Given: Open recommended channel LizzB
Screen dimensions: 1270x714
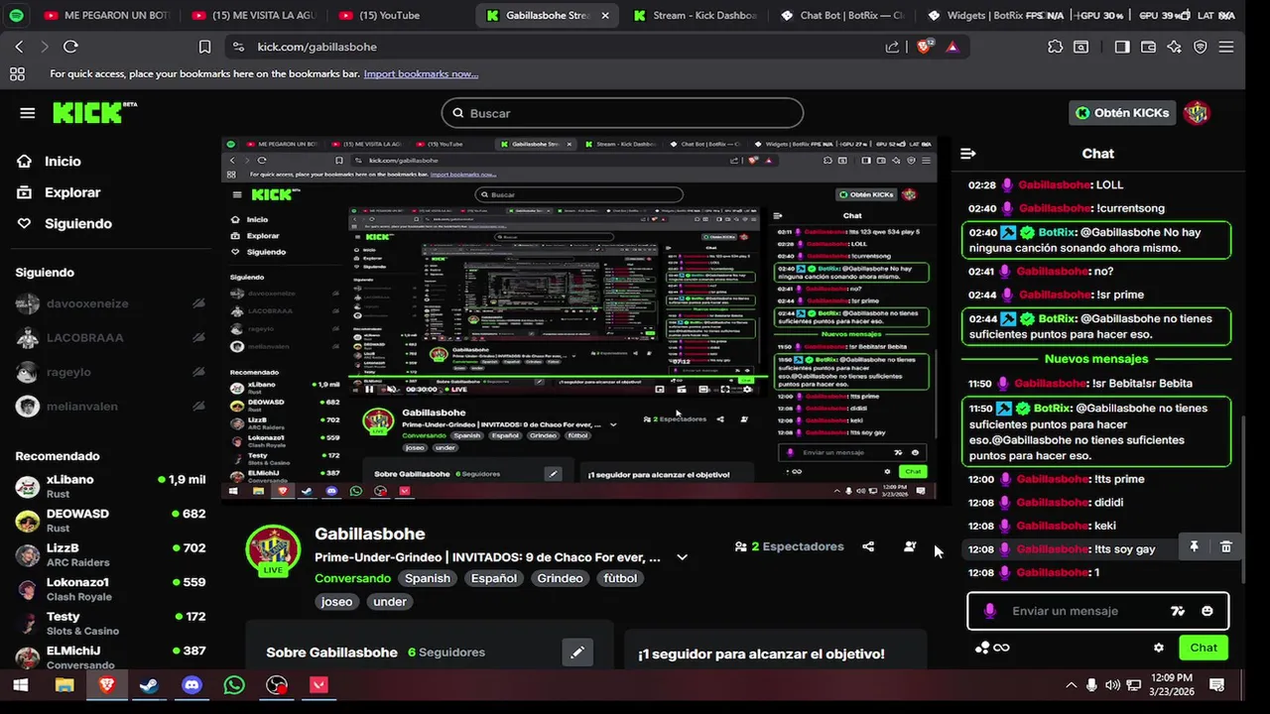Looking at the screenshot, I should (x=110, y=554).
